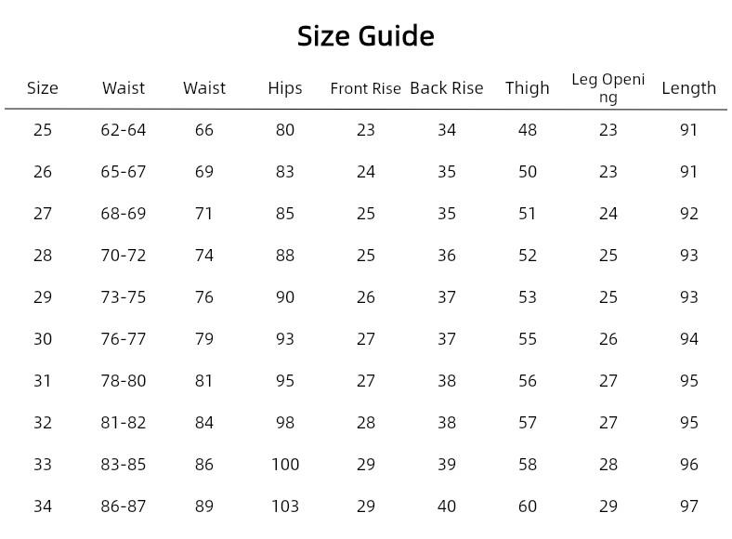732x539 pixels.
Task: Select the waist range 86-87 cell
Action: pyautogui.click(x=124, y=506)
